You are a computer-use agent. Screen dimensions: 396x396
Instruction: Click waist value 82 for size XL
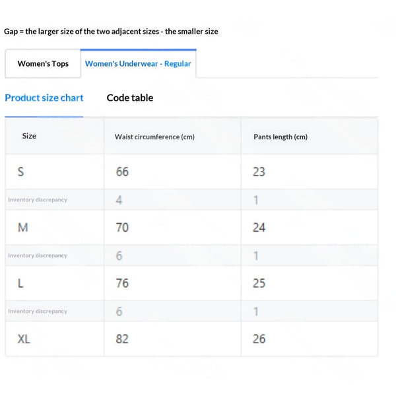click(x=122, y=339)
